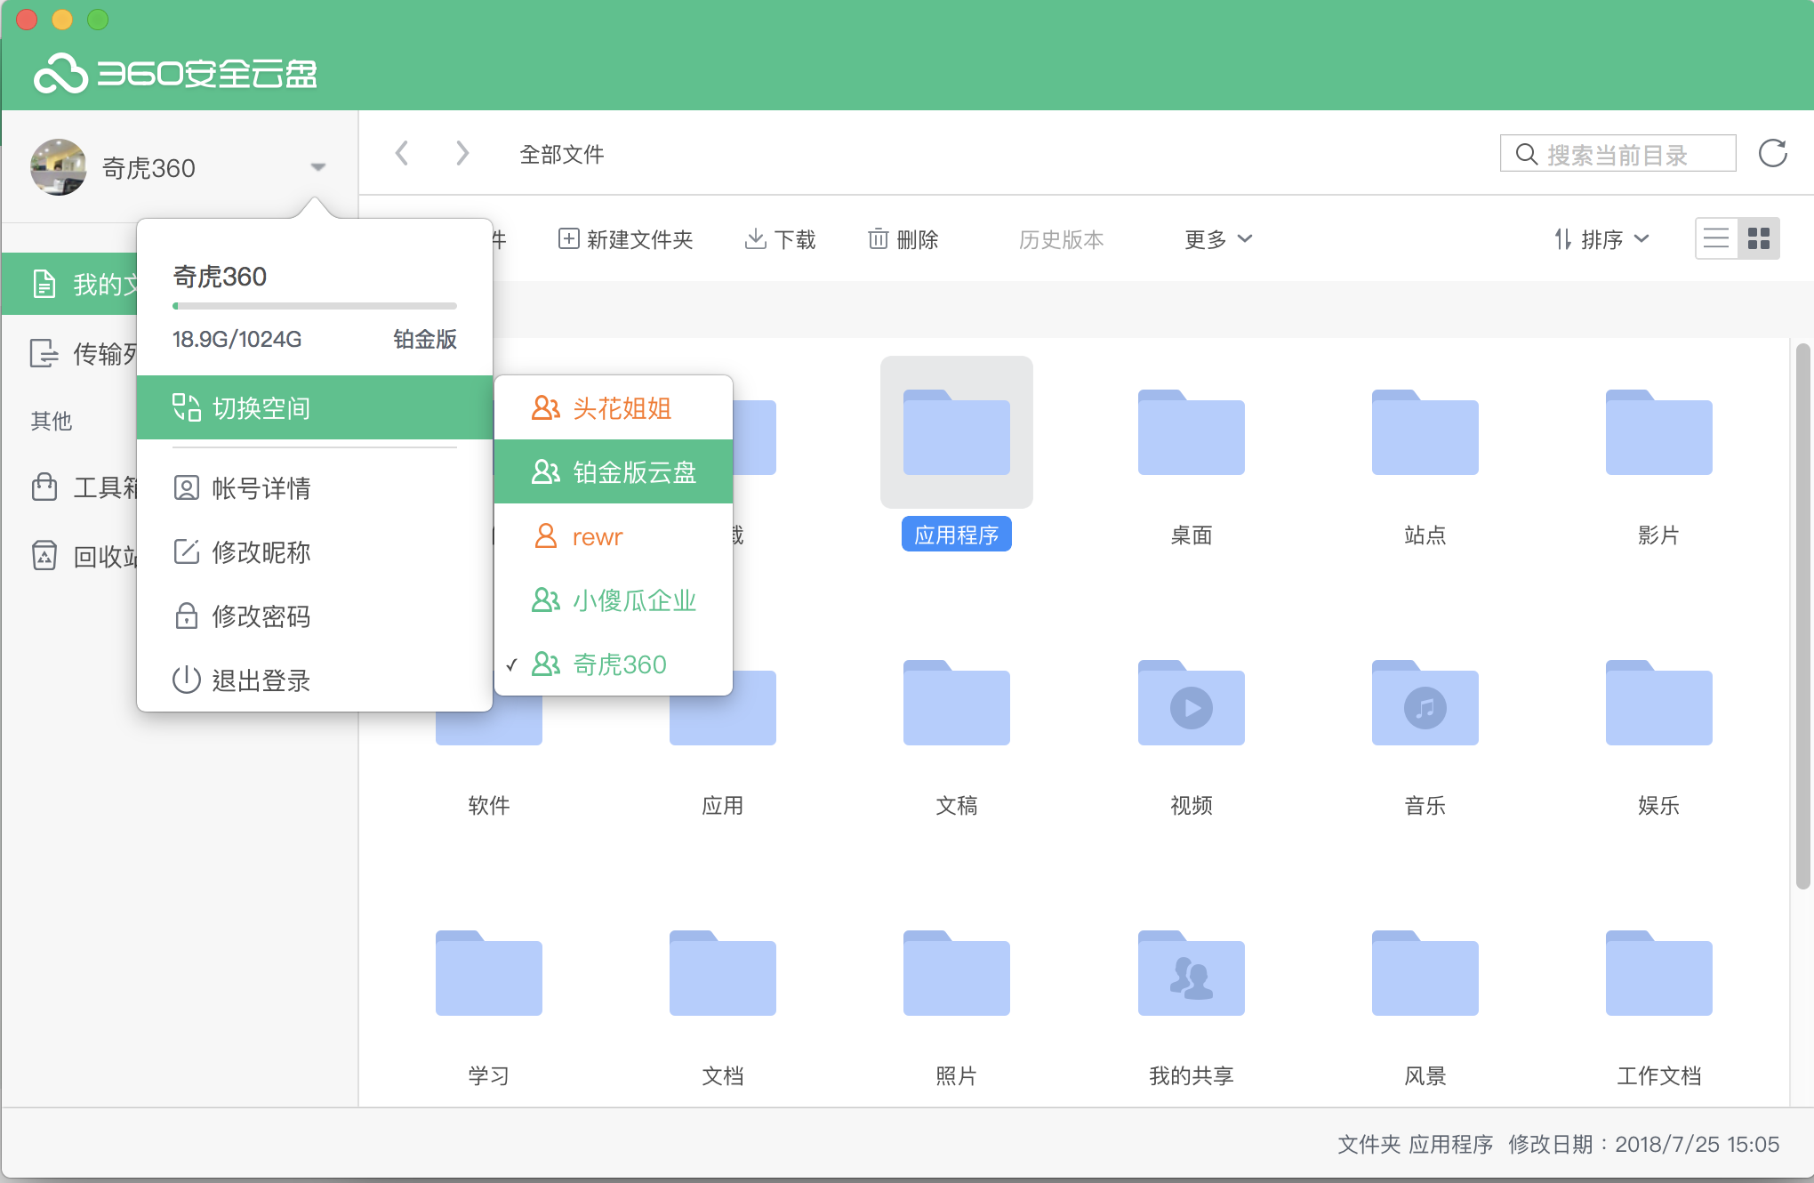Viewport: 1814px width, 1183px height.
Task: Click the 搜索当前目录 search field
Action: coord(1617,154)
